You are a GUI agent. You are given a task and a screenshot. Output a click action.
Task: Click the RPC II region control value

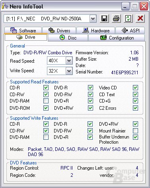click(x=67, y=168)
